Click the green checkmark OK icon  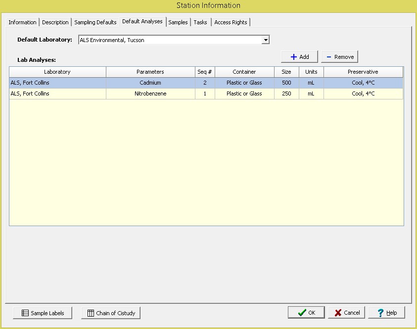(x=302, y=313)
